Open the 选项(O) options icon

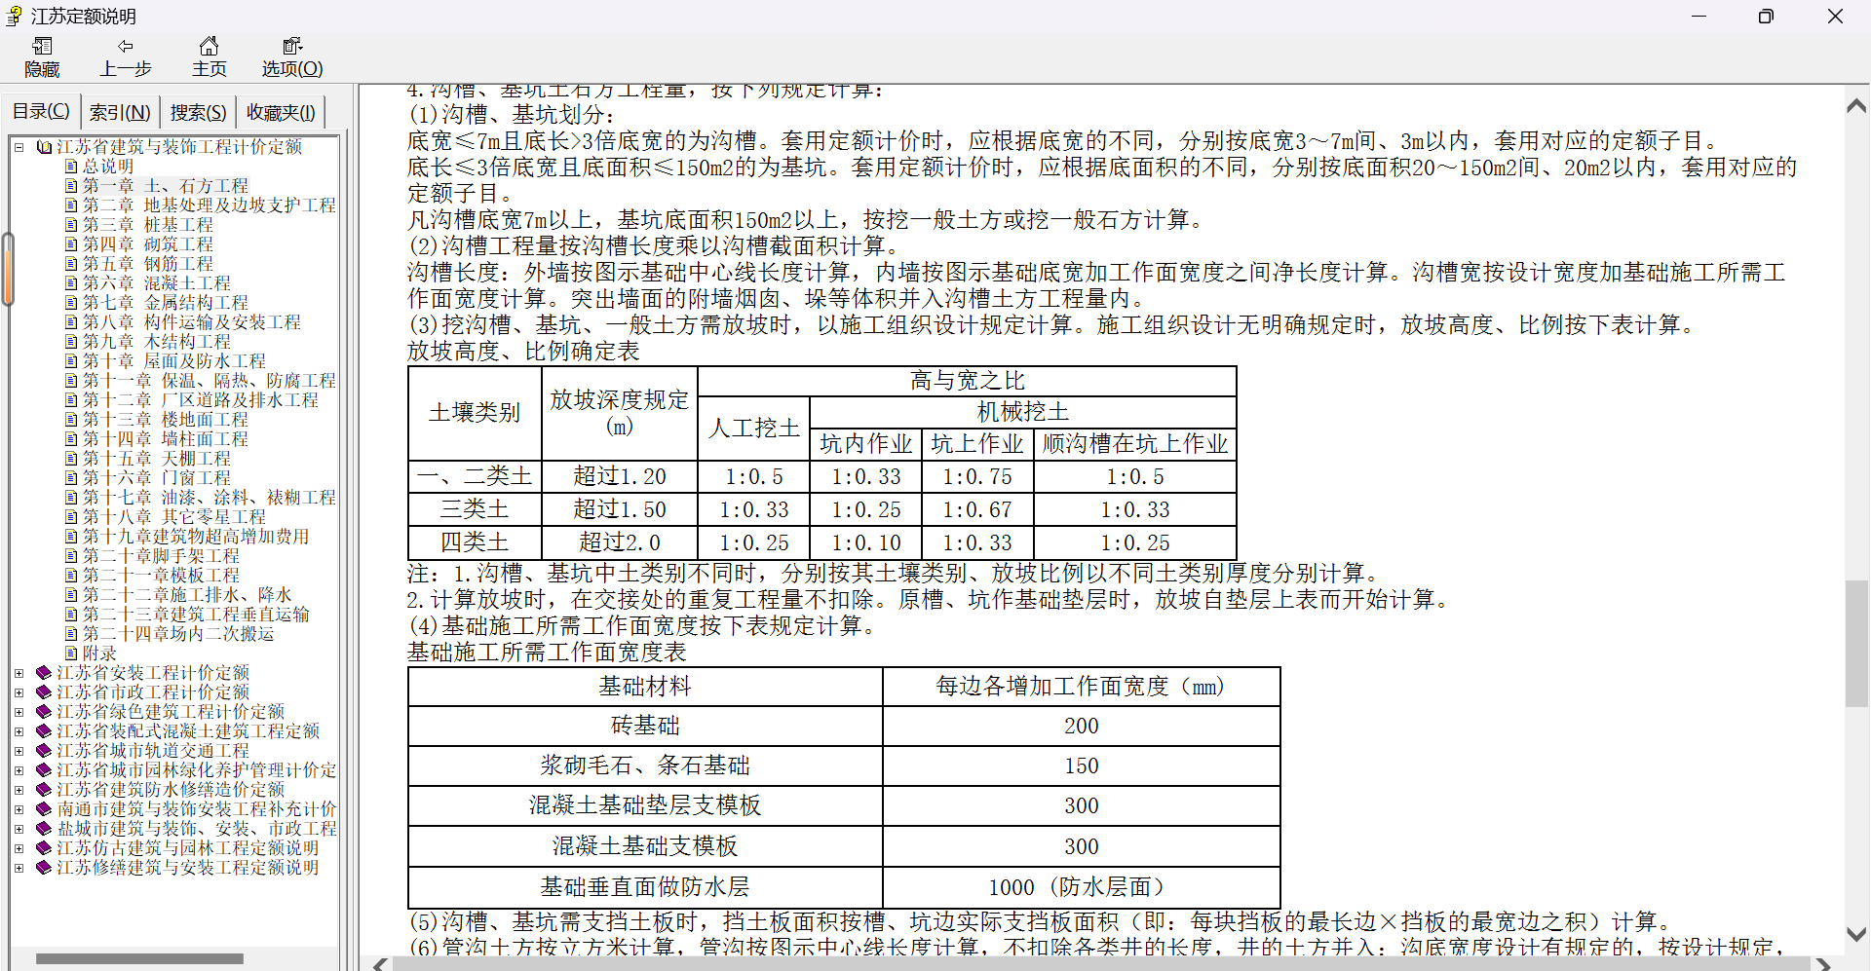click(292, 46)
